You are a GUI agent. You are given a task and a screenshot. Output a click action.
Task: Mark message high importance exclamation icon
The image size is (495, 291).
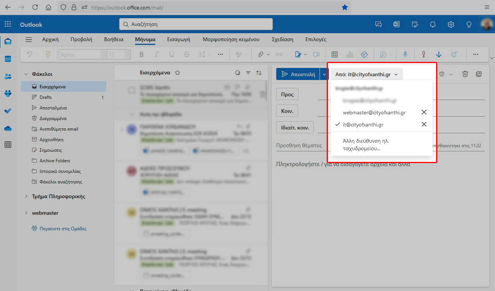[x=423, y=54]
